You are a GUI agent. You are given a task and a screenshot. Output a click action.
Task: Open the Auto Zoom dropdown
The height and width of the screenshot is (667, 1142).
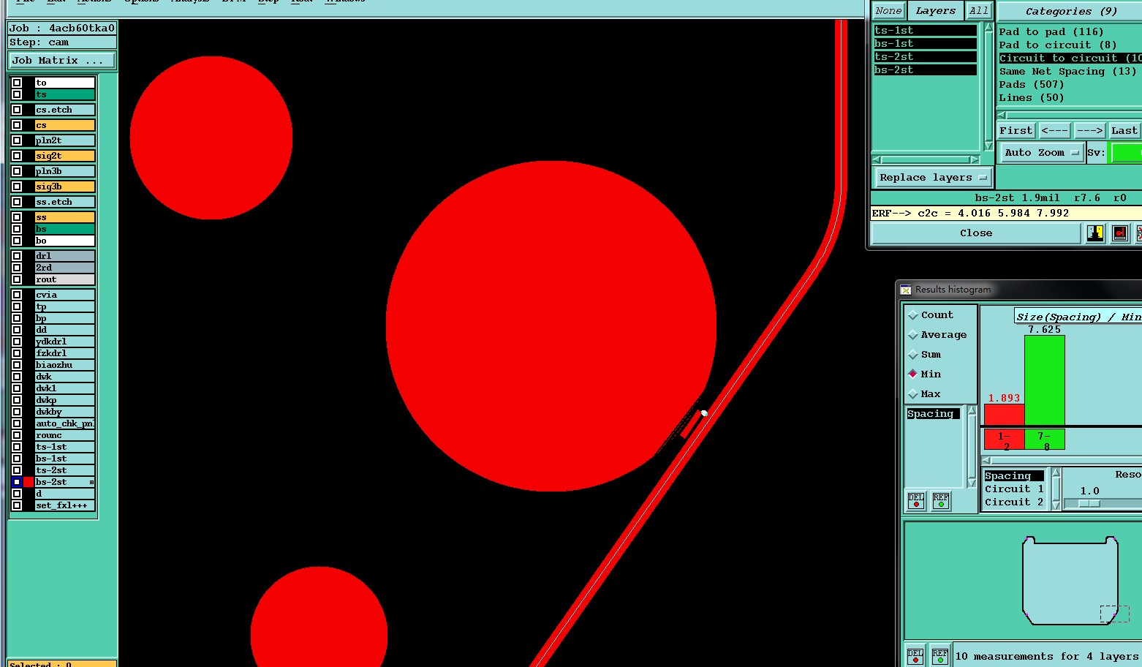coord(1041,153)
